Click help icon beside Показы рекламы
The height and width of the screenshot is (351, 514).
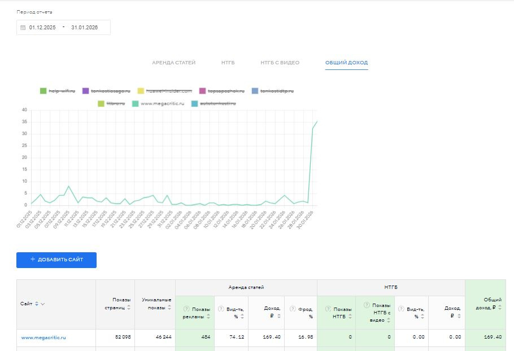[186, 309]
